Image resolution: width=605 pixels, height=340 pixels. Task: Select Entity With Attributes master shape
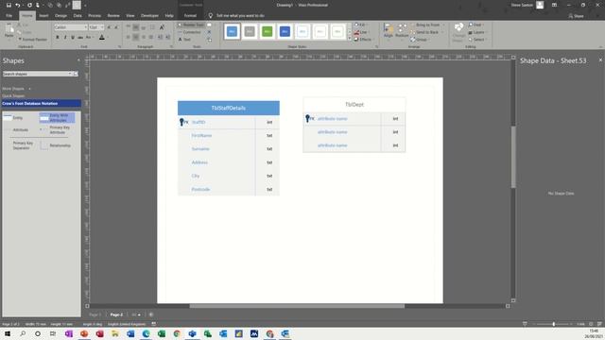pos(57,117)
